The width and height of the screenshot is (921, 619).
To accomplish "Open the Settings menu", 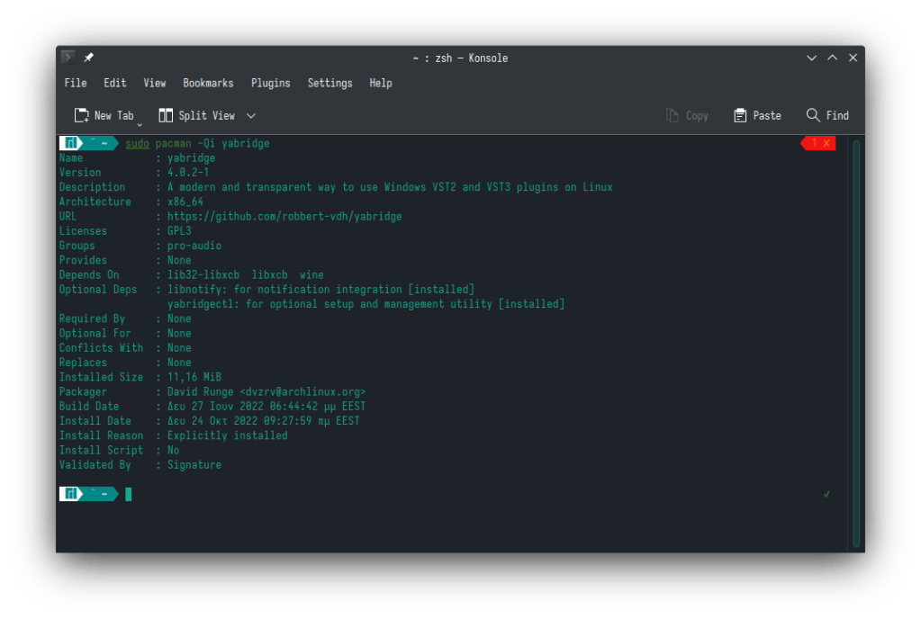I will click(330, 83).
